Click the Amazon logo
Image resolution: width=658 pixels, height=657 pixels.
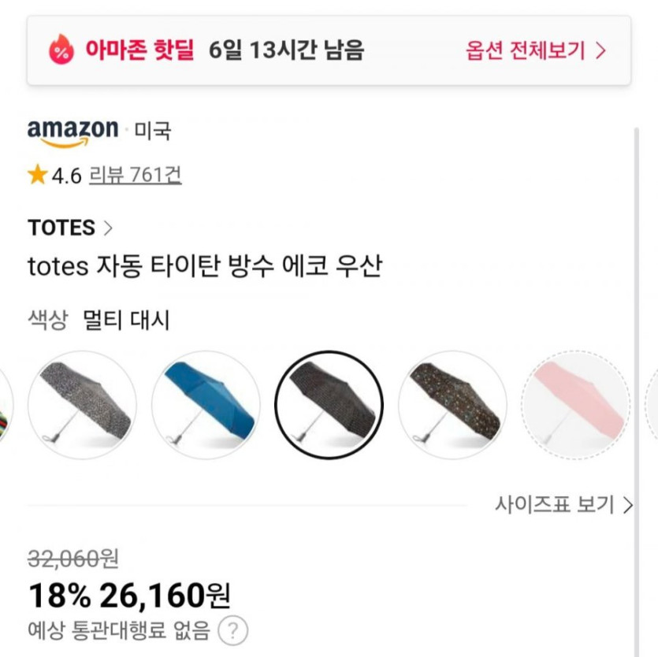pyautogui.click(x=72, y=132)
